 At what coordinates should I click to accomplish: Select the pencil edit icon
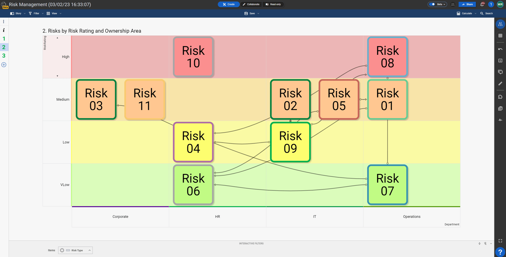[500, 84]
